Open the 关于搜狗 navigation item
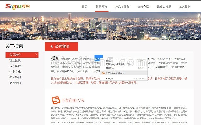Screen dimensions: 201x125 (101, 7)
